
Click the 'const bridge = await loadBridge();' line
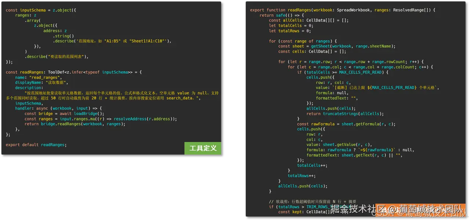[65, 114]
